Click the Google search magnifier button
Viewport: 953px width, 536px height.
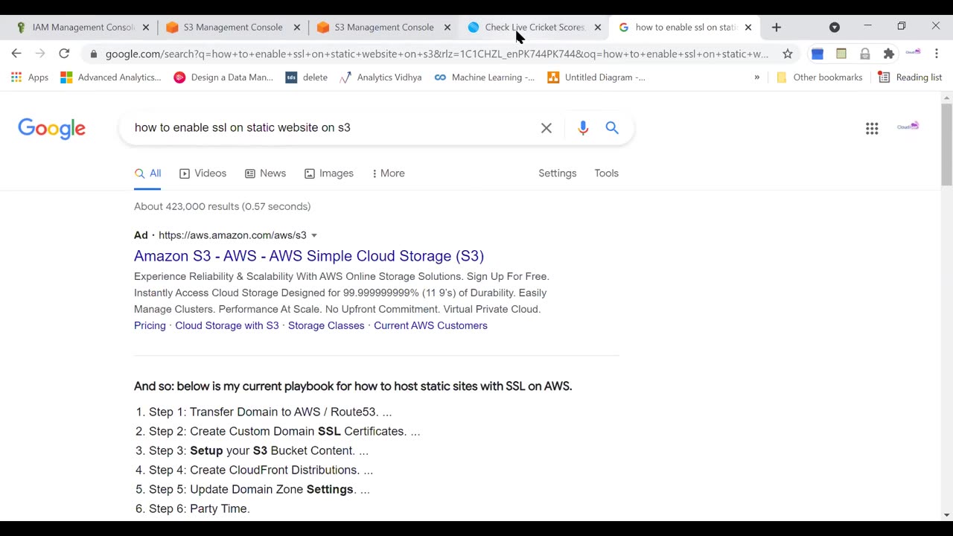(612, 128)
